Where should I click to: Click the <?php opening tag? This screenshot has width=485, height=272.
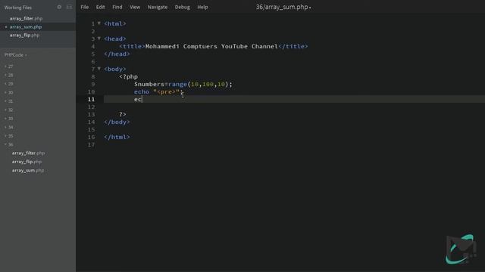(x=128, y=76)
